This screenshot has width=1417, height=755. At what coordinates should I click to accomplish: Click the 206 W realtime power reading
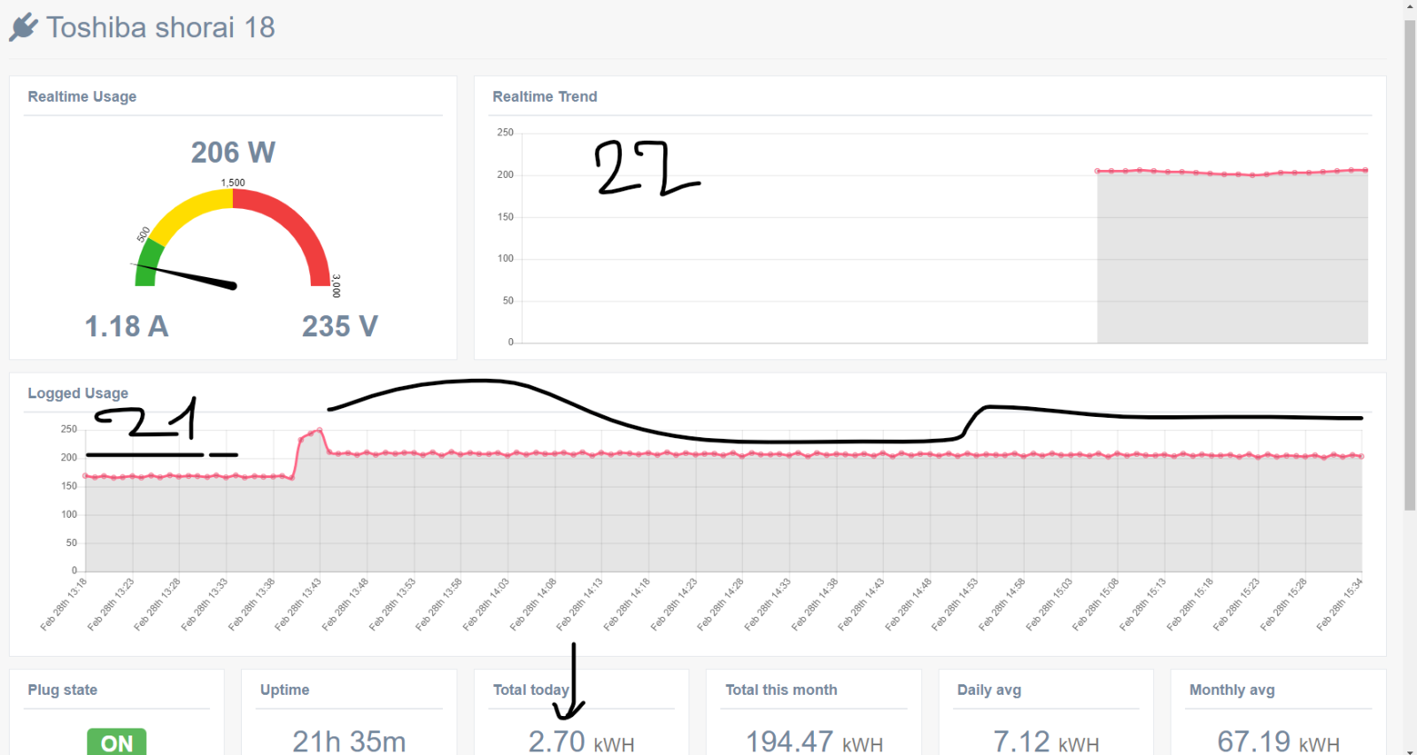click(233, 152)
